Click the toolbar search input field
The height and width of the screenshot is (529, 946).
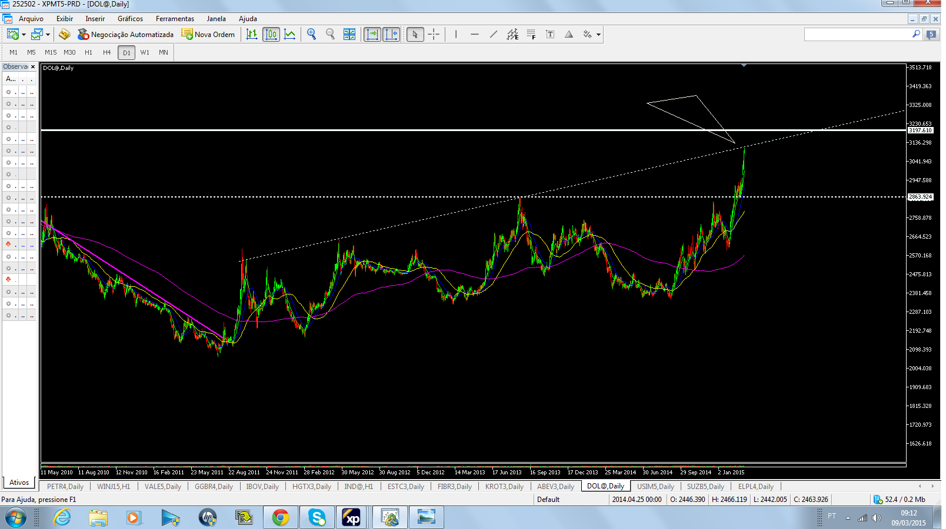pos(858,35)
